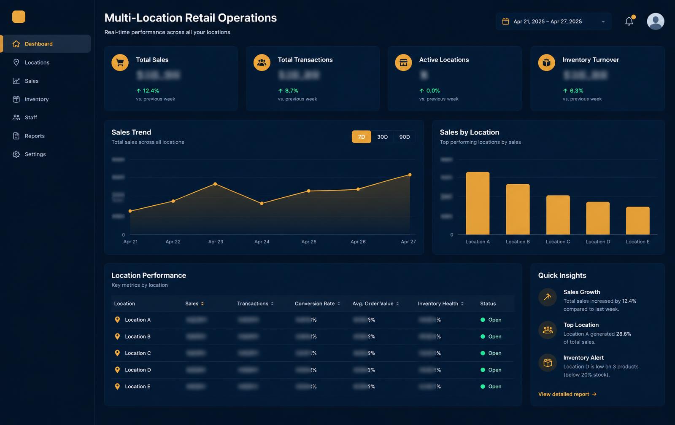Select the 7D range toggle
675x425 pixels.
coord(362,137)
